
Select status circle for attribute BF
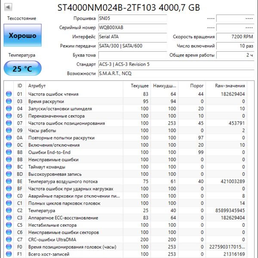click(x=9, y=189)
